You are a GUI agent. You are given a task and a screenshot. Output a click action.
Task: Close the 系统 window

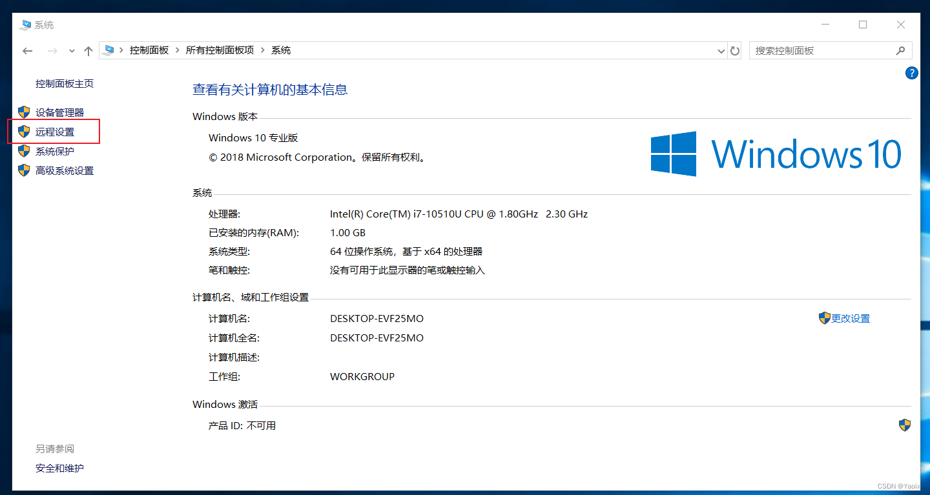901,25
